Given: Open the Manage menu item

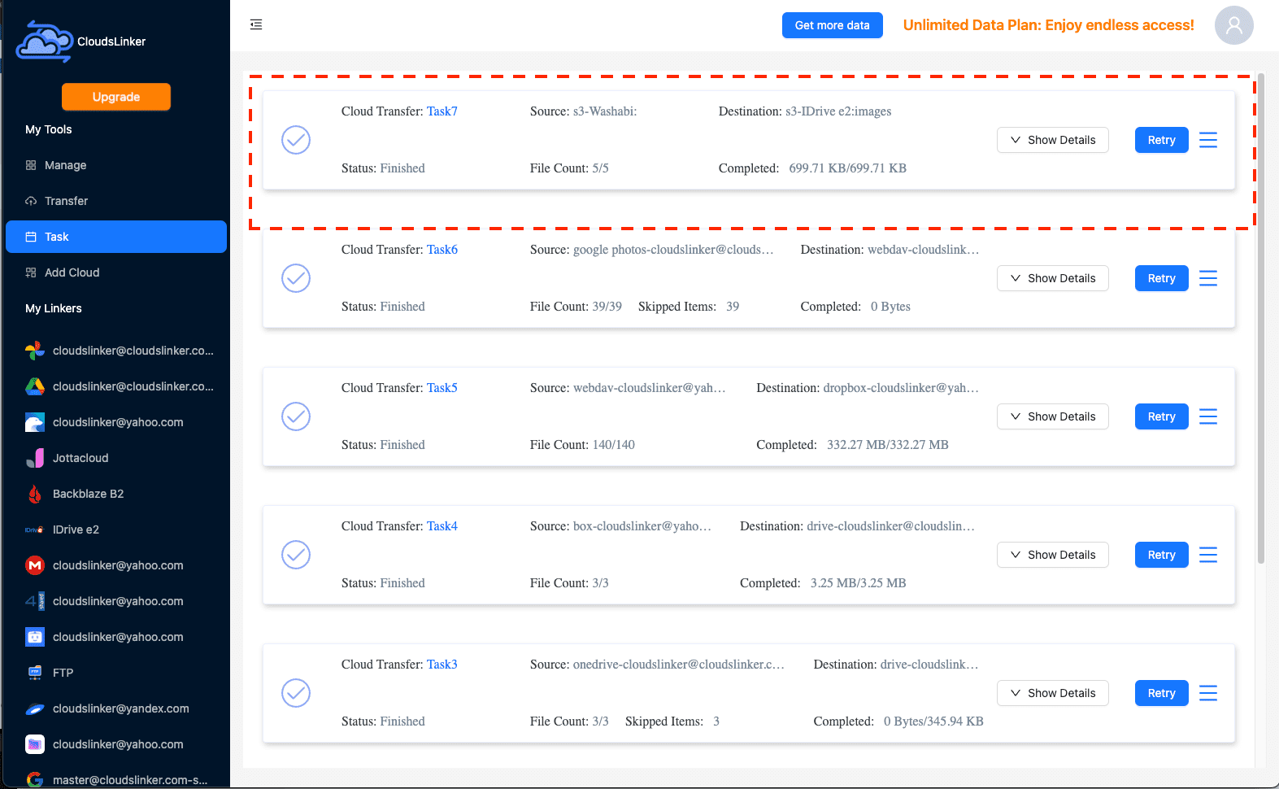Looking at the screenshot, I should [x=116, y=165].
